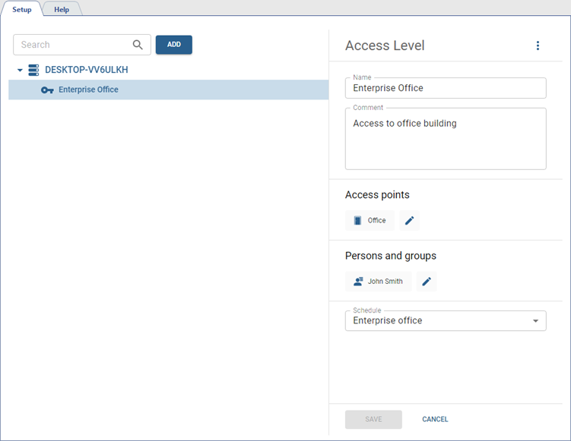
Task: Click the pencil icon to edit access points
Action: 409,221
